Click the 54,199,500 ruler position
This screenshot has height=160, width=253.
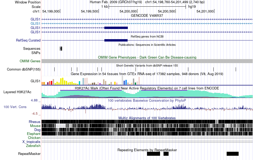(89, 11)
